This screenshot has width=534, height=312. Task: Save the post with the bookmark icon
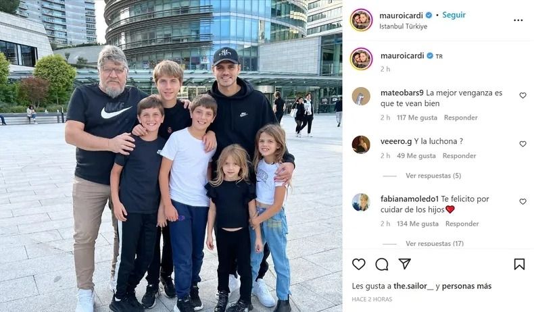(x=519, y=264)
